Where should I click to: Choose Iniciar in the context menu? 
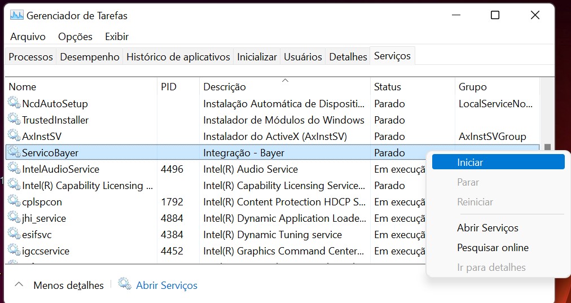[x=498, y=162]
